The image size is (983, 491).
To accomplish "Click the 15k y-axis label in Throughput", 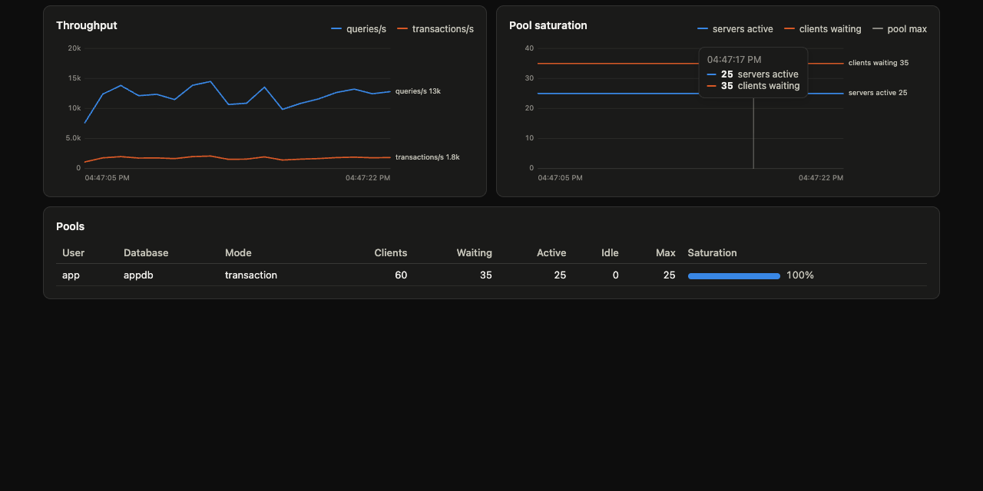I will click(x=74, y=78).
